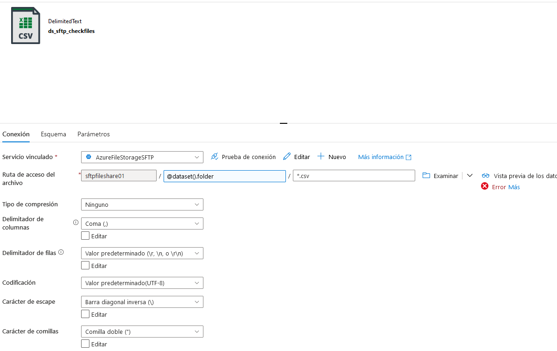Click the @dataset().folder directory field

[225, 176]
